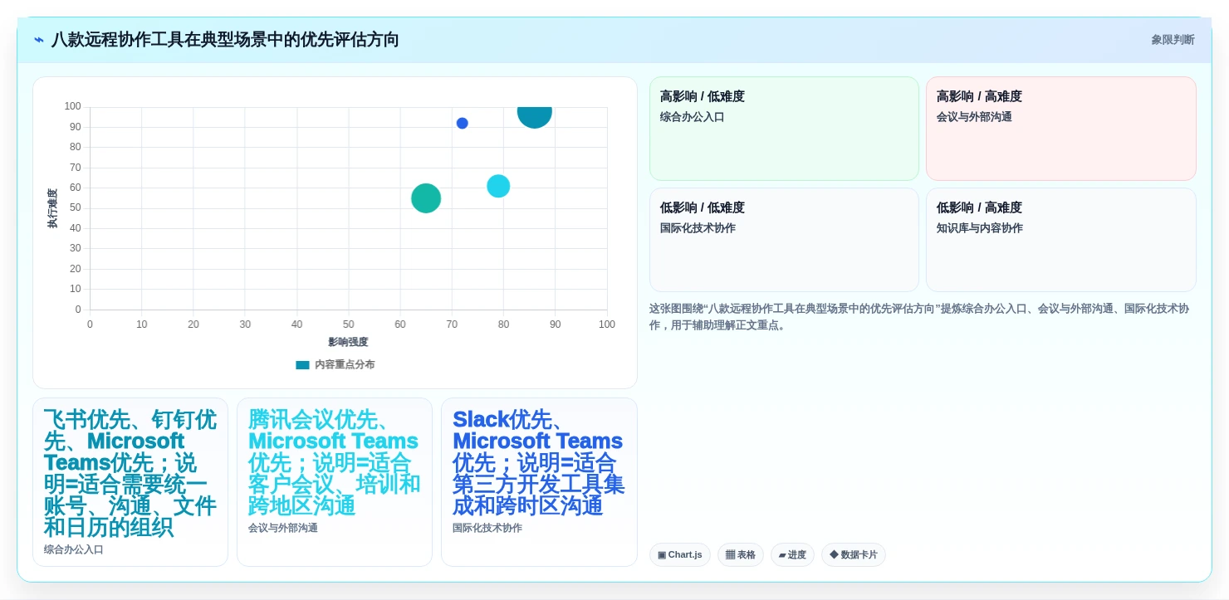Click the progress icon in 进度 tag

(x=782, y=555)
